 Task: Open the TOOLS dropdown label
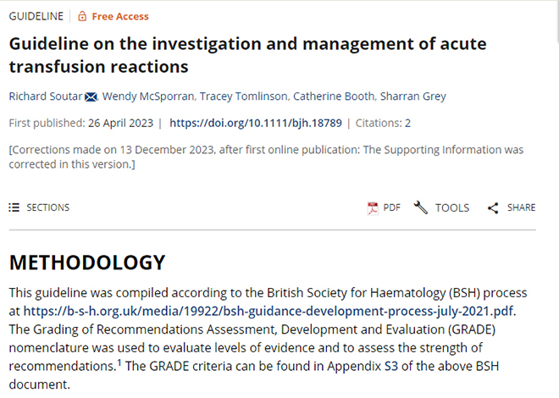coord(452,207)
